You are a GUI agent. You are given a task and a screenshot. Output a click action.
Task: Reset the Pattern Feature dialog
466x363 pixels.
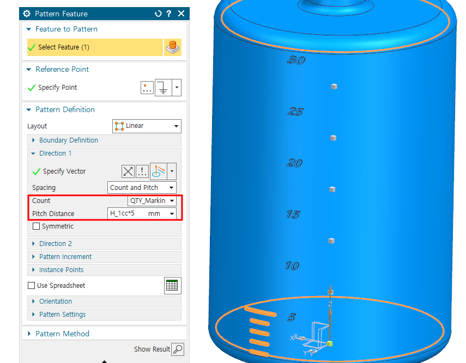[158, 14]
